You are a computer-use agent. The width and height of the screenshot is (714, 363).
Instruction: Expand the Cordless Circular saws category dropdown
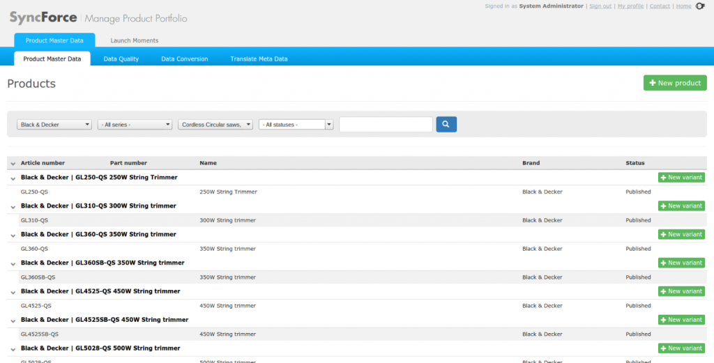pos(215,125)
